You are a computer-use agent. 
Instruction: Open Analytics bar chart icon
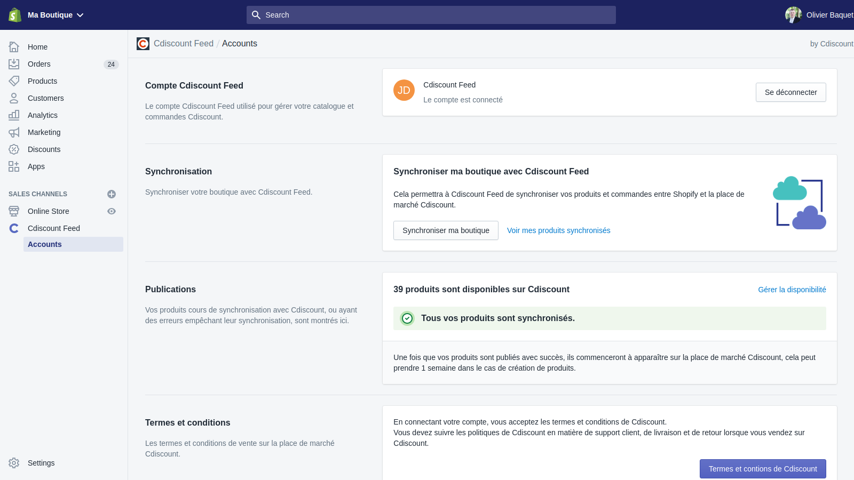pos(14,115)
